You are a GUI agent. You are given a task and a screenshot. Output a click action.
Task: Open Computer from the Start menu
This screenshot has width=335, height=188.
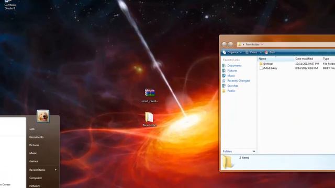[x=36, y=178]
